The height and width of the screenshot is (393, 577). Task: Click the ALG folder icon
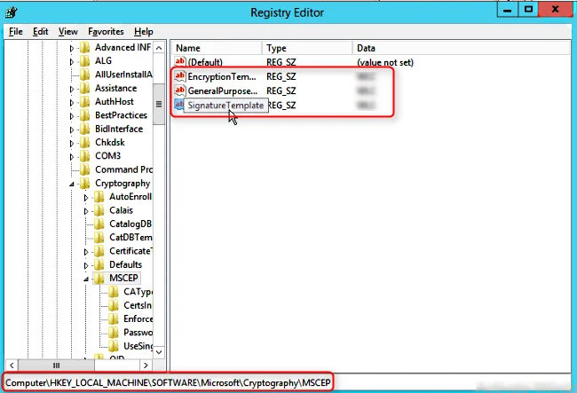point(85,61)
